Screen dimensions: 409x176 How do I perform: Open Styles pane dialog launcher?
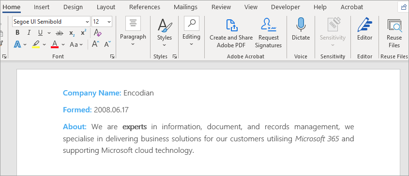tap(175, 56)
